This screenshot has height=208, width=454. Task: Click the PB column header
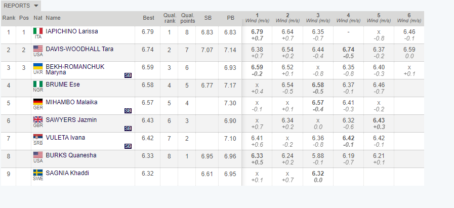point(230,18)
